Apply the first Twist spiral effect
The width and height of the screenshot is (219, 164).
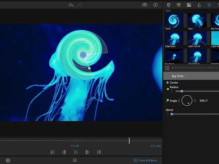click(174, 21)
